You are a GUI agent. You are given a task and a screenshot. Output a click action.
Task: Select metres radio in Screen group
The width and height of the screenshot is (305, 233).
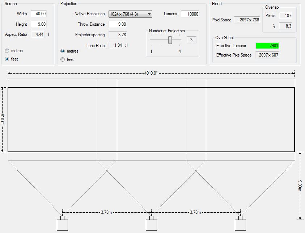pos(7,51)
